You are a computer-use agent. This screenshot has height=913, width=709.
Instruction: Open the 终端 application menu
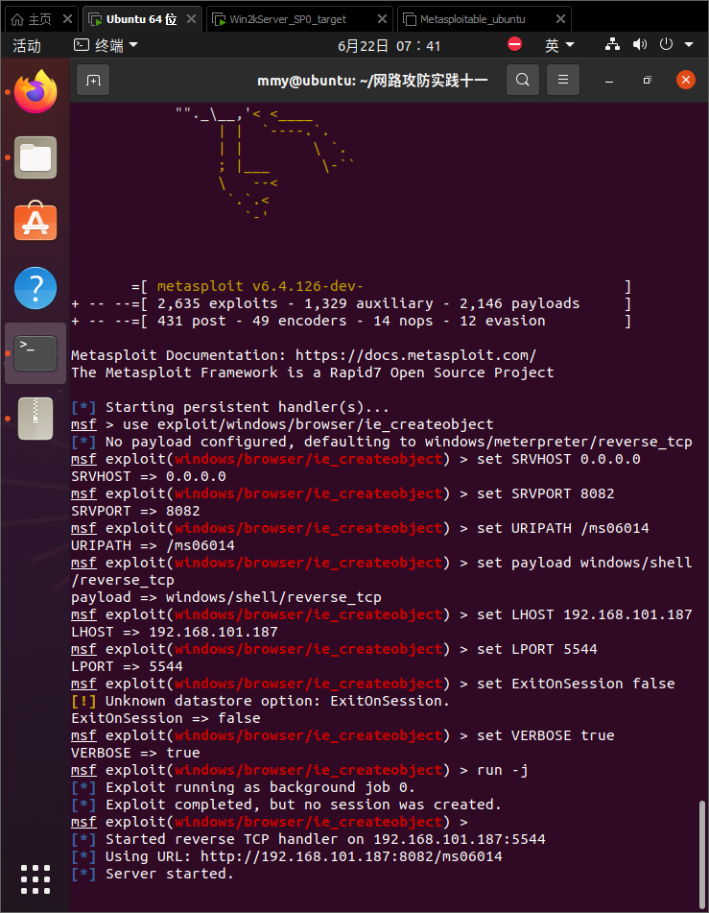[106, 45]
